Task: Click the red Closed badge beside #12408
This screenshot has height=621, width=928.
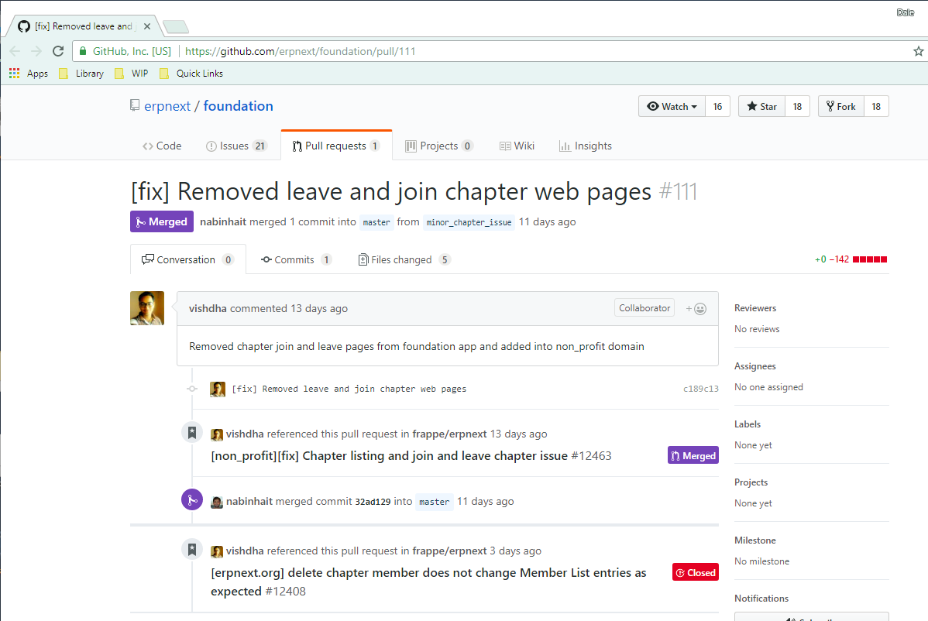Action: (696, 572)
